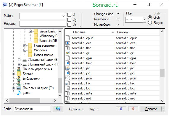Click the file list scroll down arrow
This screenshot has height=116, width=169.
point(162,101)
